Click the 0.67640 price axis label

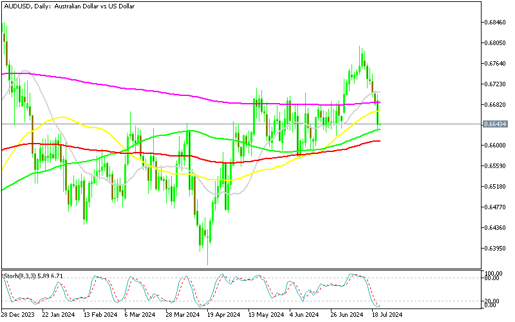(x=495, y=63)
